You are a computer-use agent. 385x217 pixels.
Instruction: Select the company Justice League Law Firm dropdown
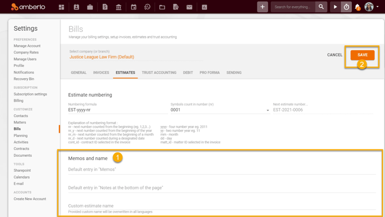(136, 57)
